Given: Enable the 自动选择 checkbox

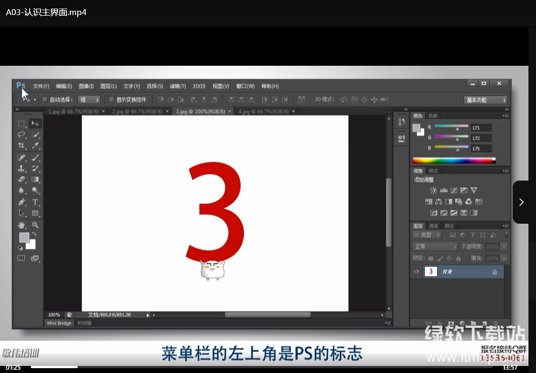Looking at the screenshot, I should point(45,100).
